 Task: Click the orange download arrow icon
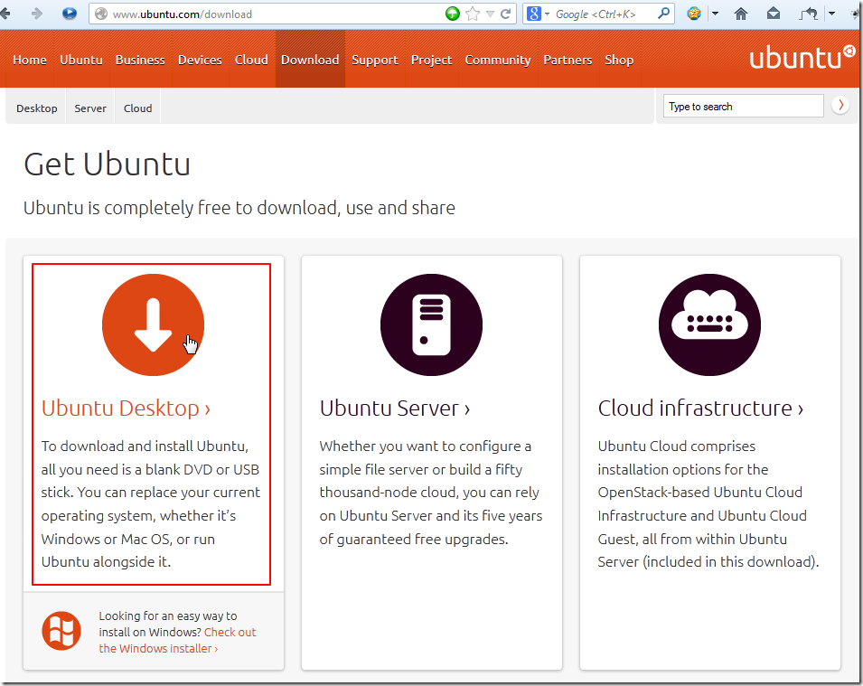tap(153, 324)
